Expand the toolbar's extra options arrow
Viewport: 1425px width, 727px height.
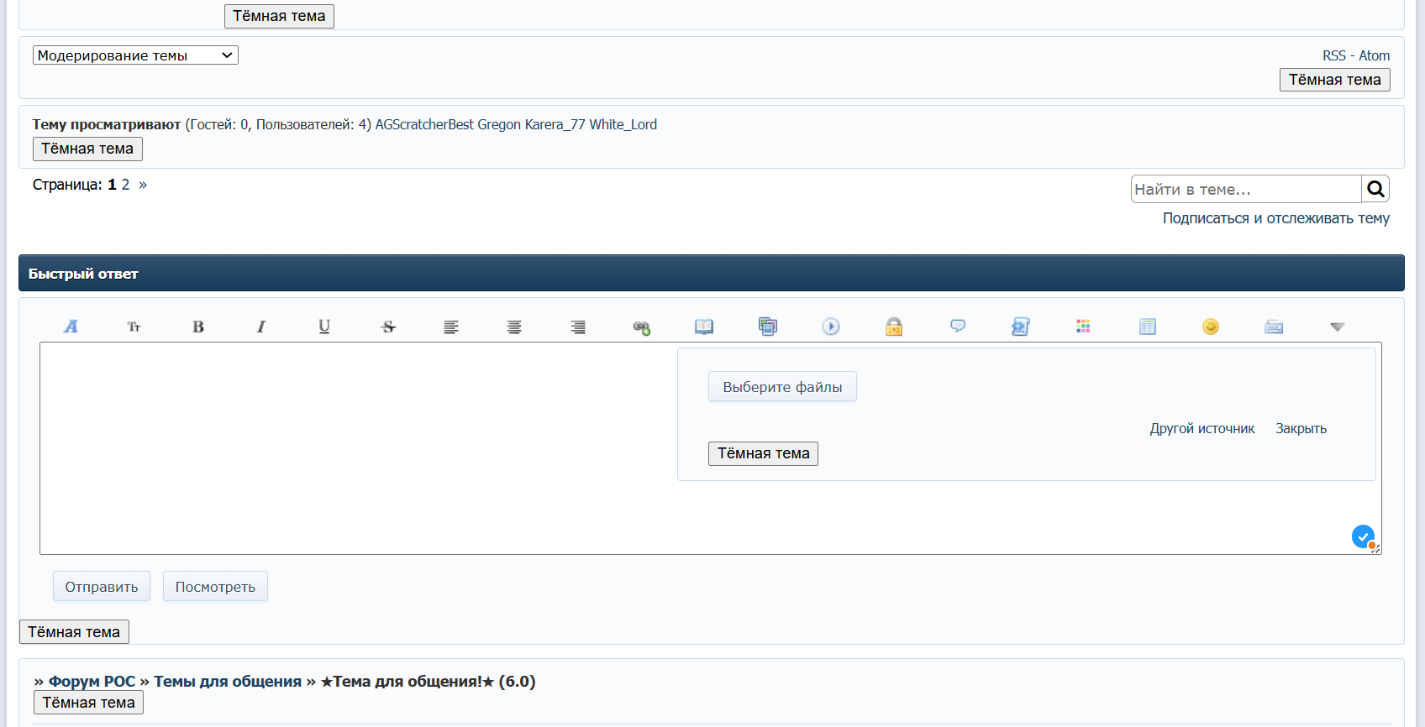coord(1338,327)
